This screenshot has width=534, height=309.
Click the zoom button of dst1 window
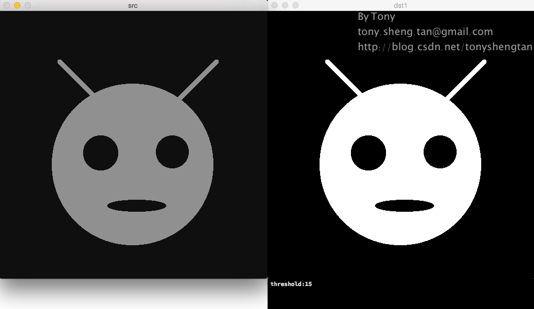coord(296,5)
